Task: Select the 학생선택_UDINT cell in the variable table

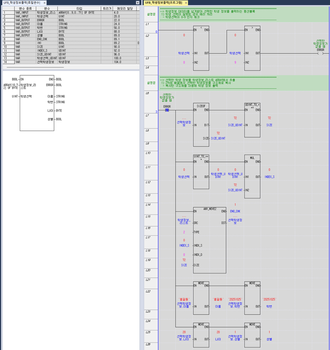Action: (x=47, y=58)
